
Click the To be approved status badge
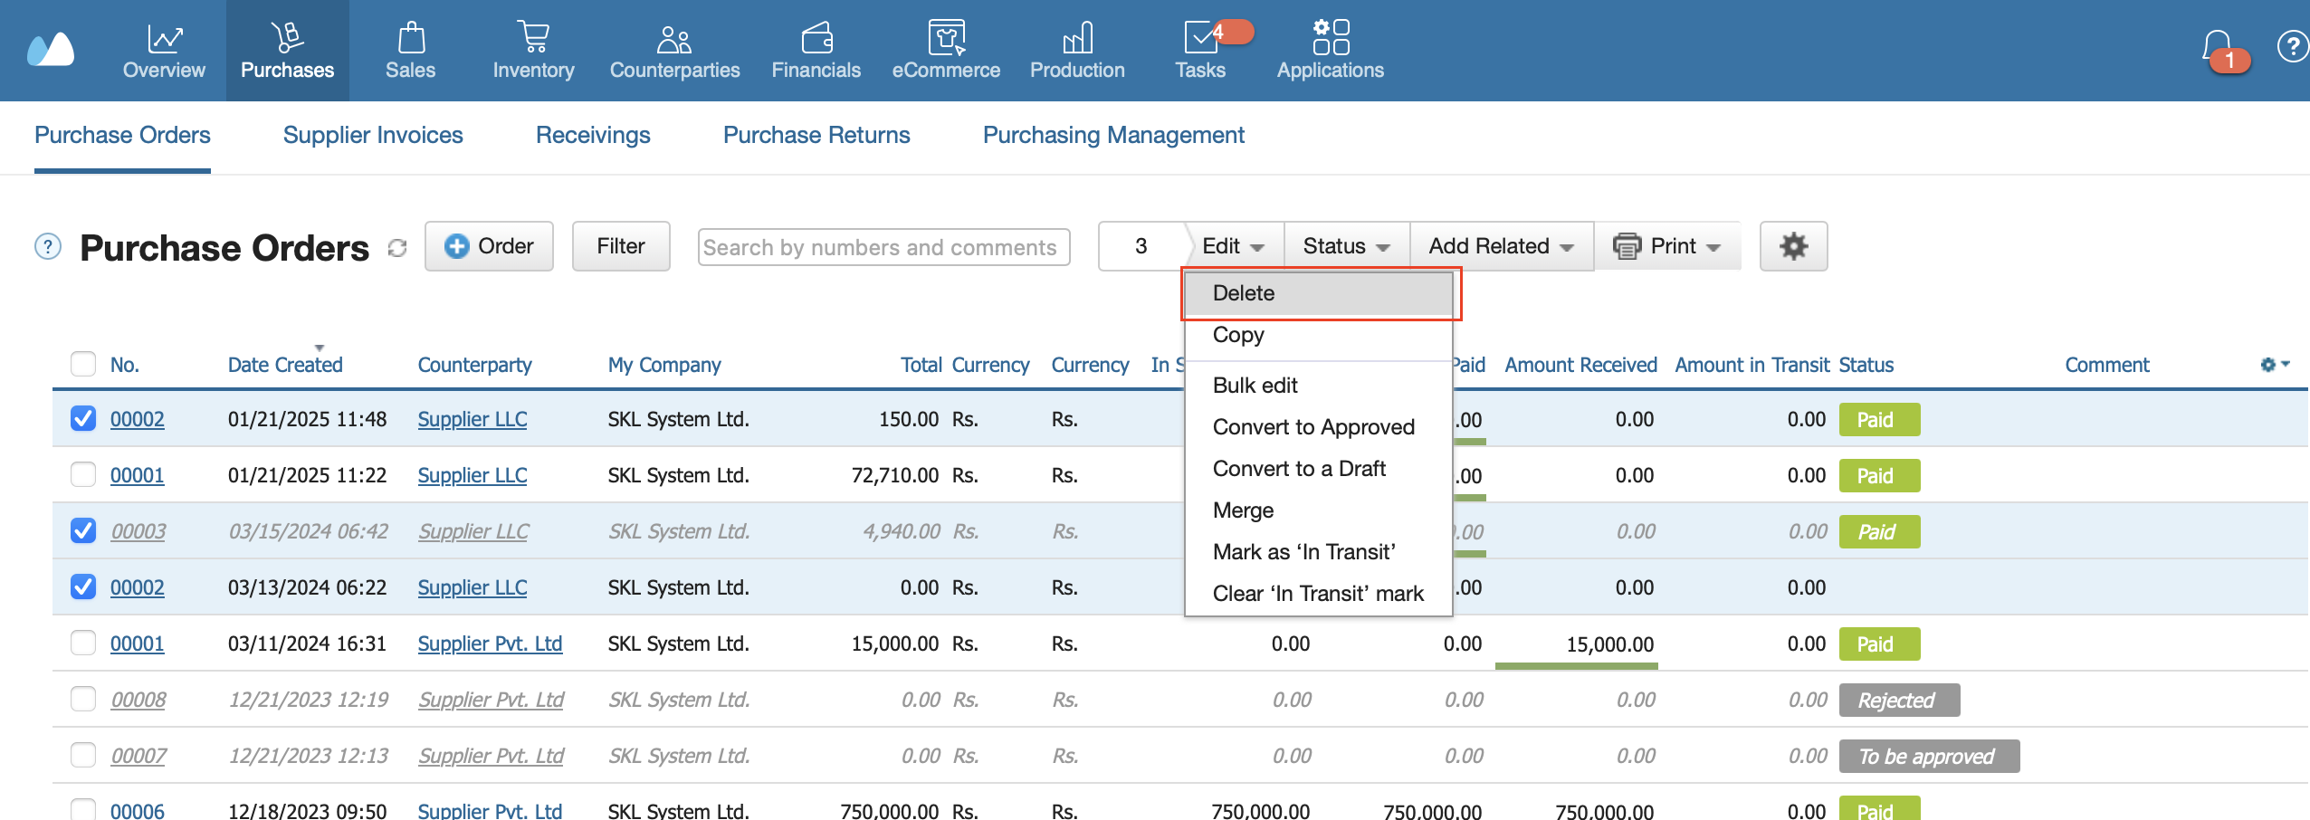pyautogui.click(x=1929, y=756)
